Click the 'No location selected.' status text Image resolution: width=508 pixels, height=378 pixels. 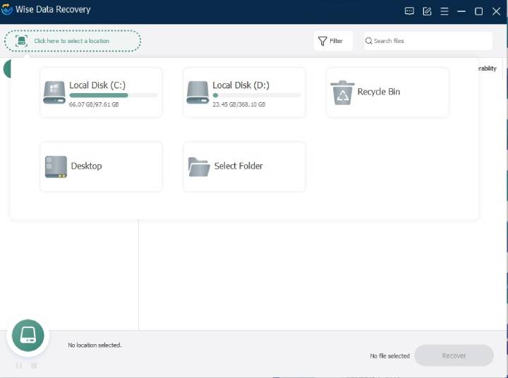coord(95,345)
